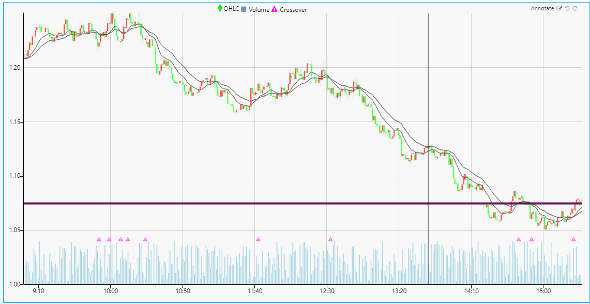Click the undo arrow beside Annotate
This screenshot has height=304, width=590.
(x=567, y=9)
